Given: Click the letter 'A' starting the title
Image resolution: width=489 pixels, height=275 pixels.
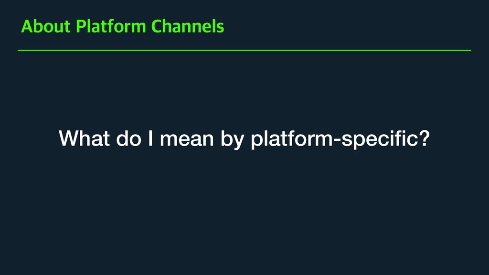Looking at the screenshot, I should pos(27,27).
